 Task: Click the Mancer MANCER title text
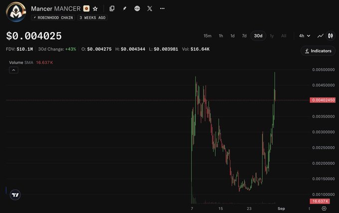point(56,8)
